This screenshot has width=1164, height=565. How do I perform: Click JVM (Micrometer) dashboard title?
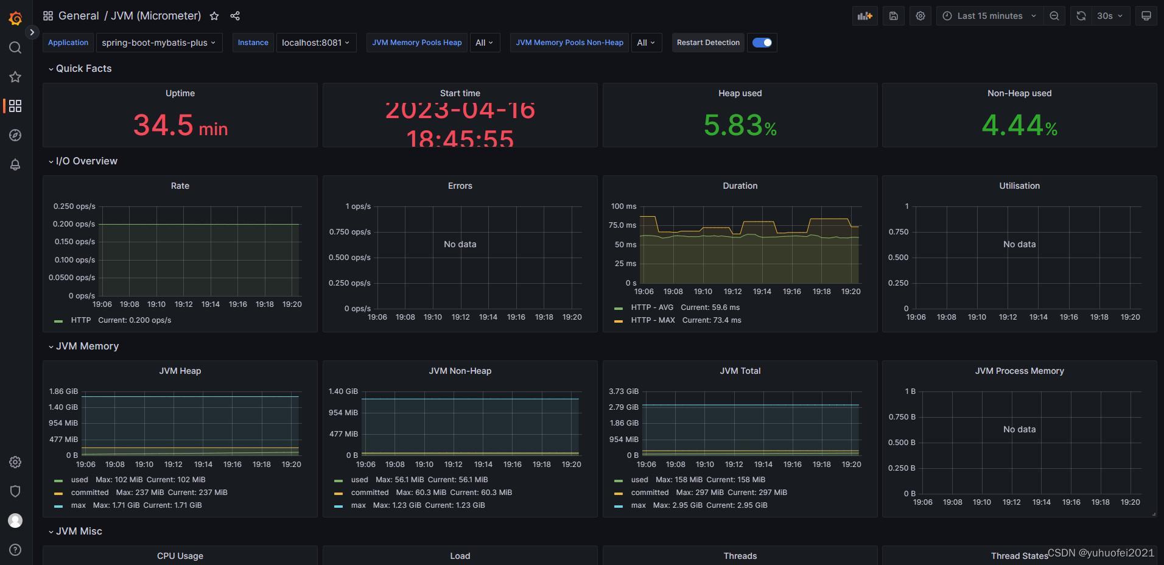point(156,16)
